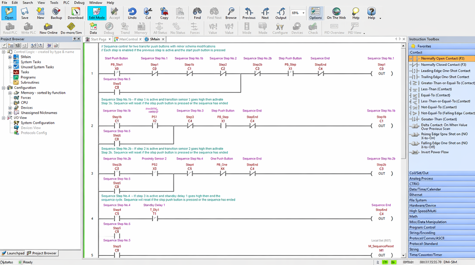Open On The Web link icon
This screenshot has height=265, width=475.
tap(336, 14)
